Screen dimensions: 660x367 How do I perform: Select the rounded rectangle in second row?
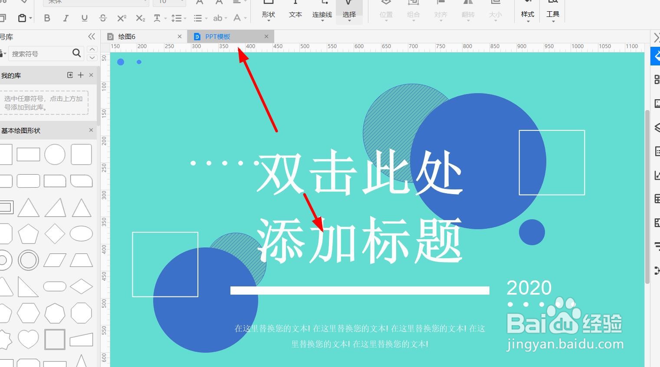pyautogui.click(x=28, y=181)
